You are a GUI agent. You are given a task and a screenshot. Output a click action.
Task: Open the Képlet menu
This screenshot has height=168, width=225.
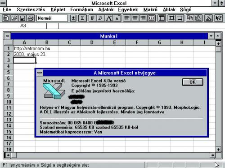[x=58, y=10]
